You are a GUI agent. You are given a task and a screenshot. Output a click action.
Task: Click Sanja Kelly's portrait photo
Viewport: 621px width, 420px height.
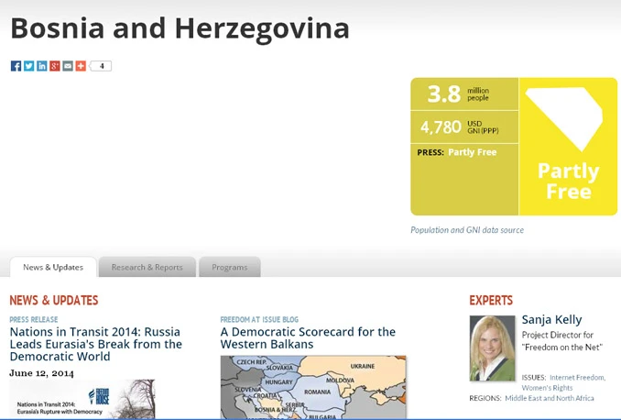[492, 348]
